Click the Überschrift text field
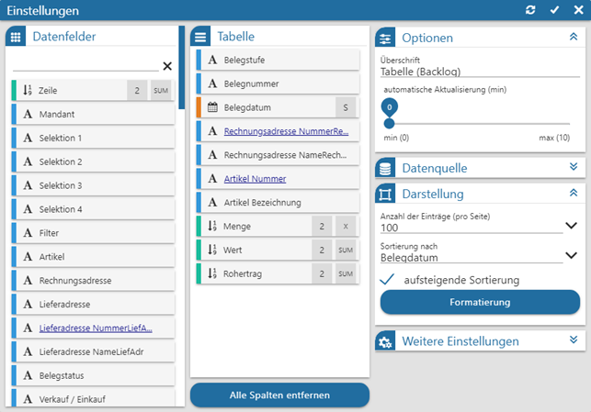The height and width of the screenshot is (412, 591). click(x=480, y=72)
